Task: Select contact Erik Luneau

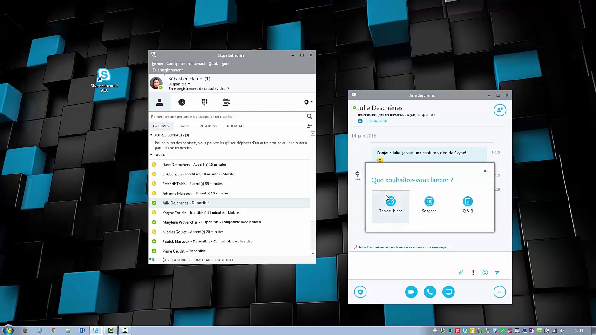Action: click(x=230, y=174)
